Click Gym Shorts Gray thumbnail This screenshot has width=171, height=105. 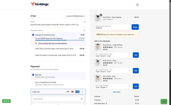[x=98, y=78]
